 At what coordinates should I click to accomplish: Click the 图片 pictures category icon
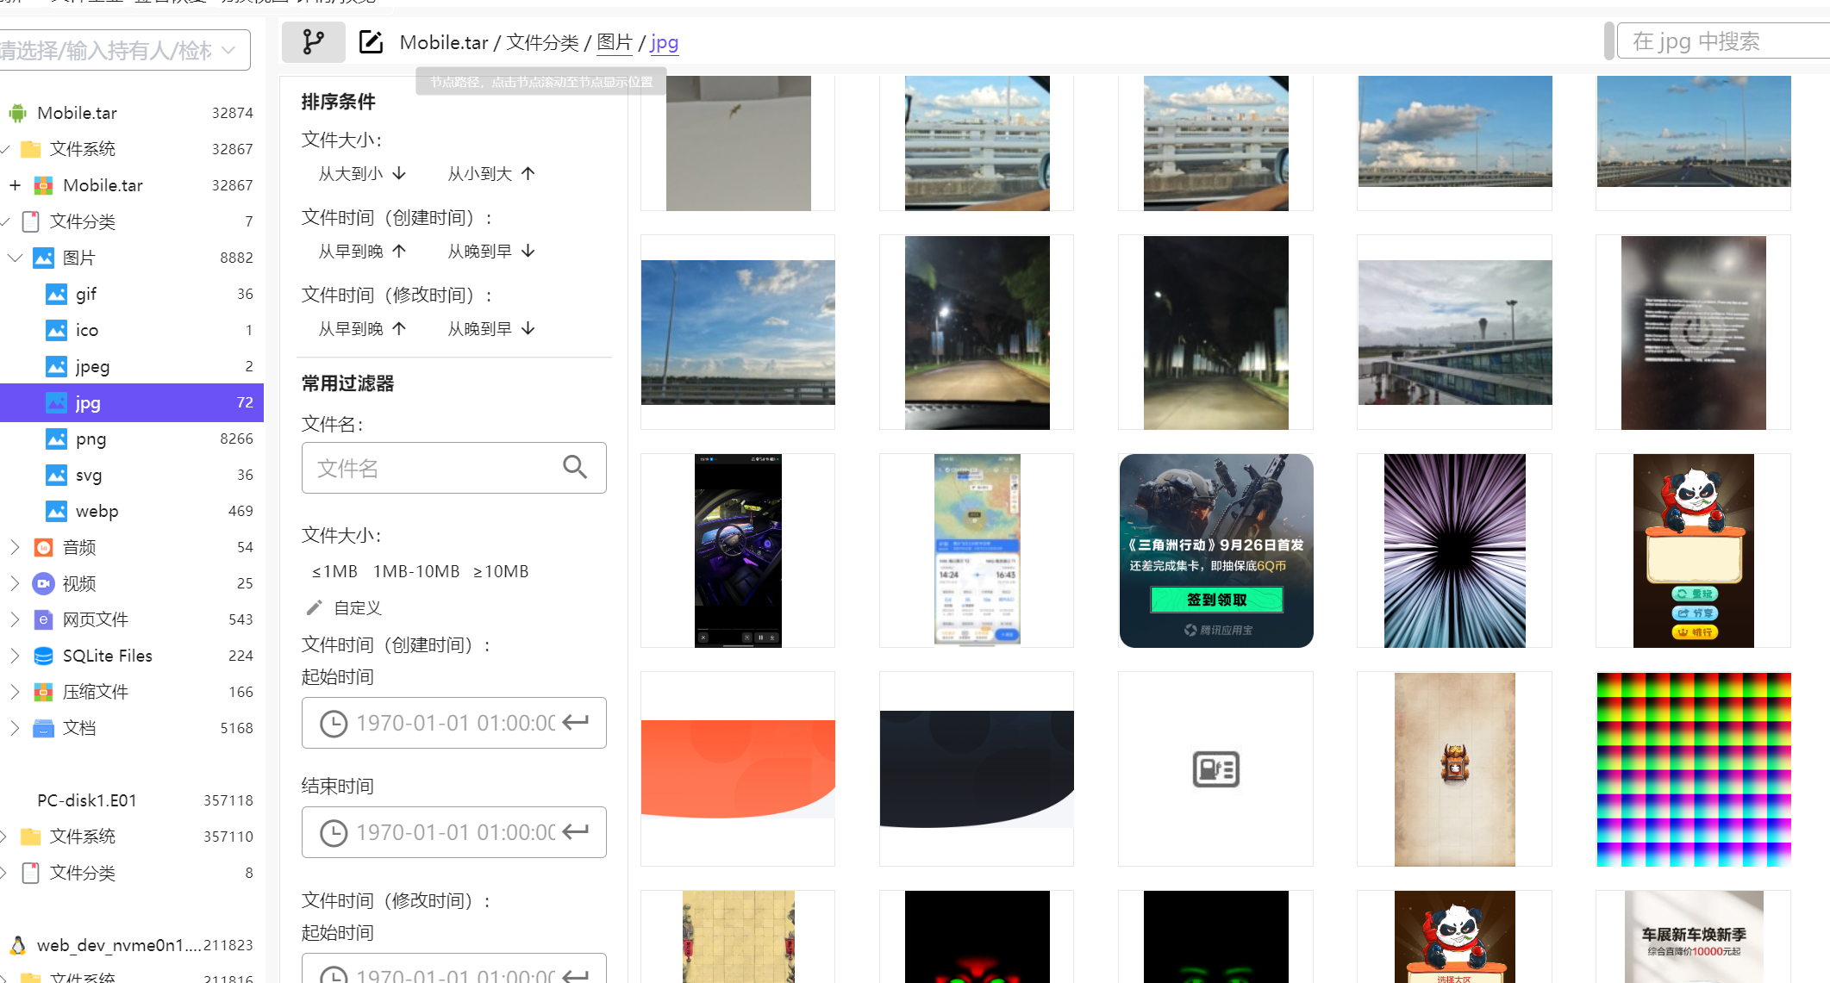click(x=43, y=258)
